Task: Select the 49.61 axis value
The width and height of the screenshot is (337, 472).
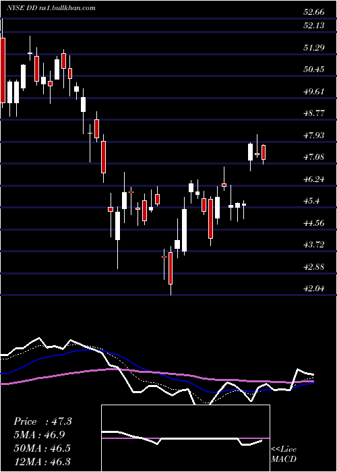Action: click(314, 92)
